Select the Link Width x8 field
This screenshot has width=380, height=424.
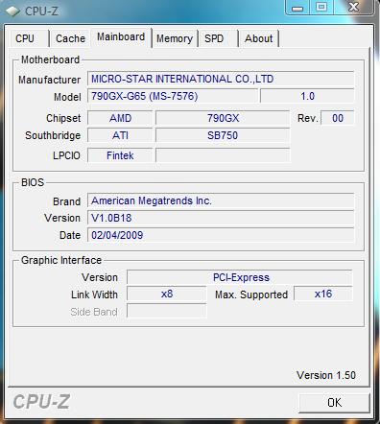(x=167, y=294)
